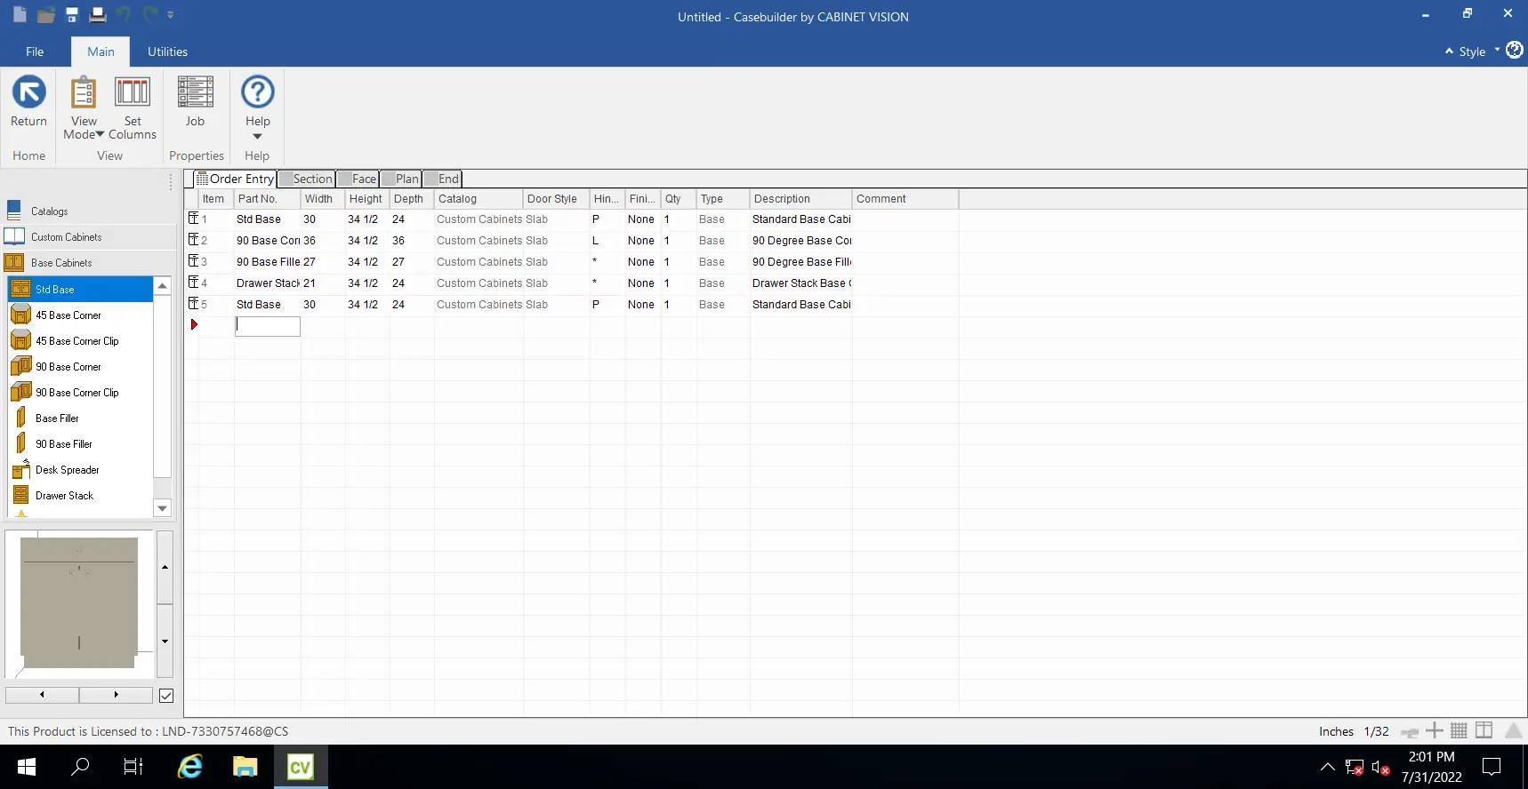
Task: Select the Main ribbon tab
Action: click(x=101, y=52)
